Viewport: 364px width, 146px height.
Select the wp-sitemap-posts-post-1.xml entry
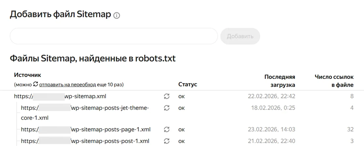(x=85, y=141)
